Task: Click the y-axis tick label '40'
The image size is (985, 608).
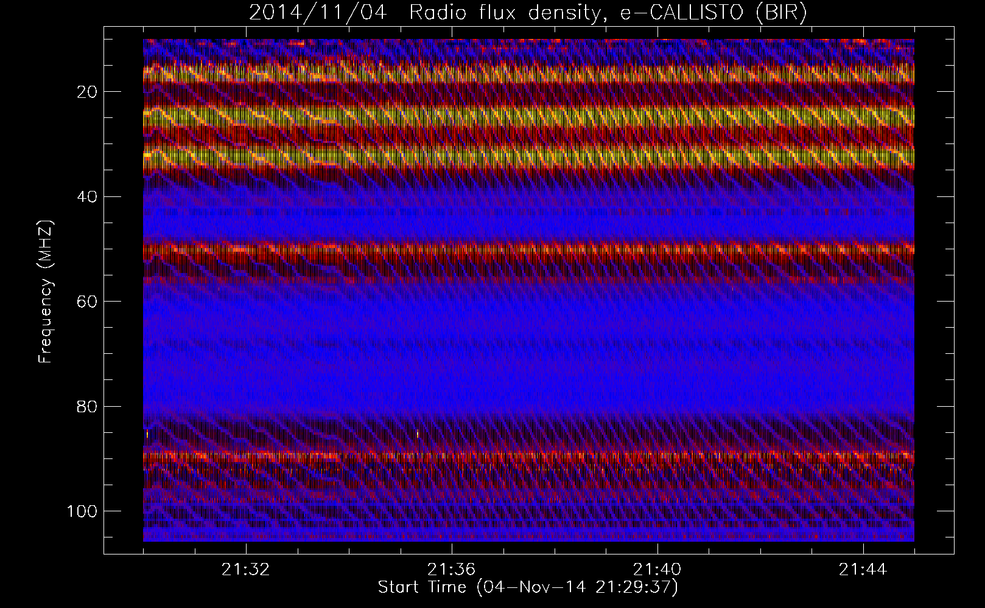Action: [87, 196]
